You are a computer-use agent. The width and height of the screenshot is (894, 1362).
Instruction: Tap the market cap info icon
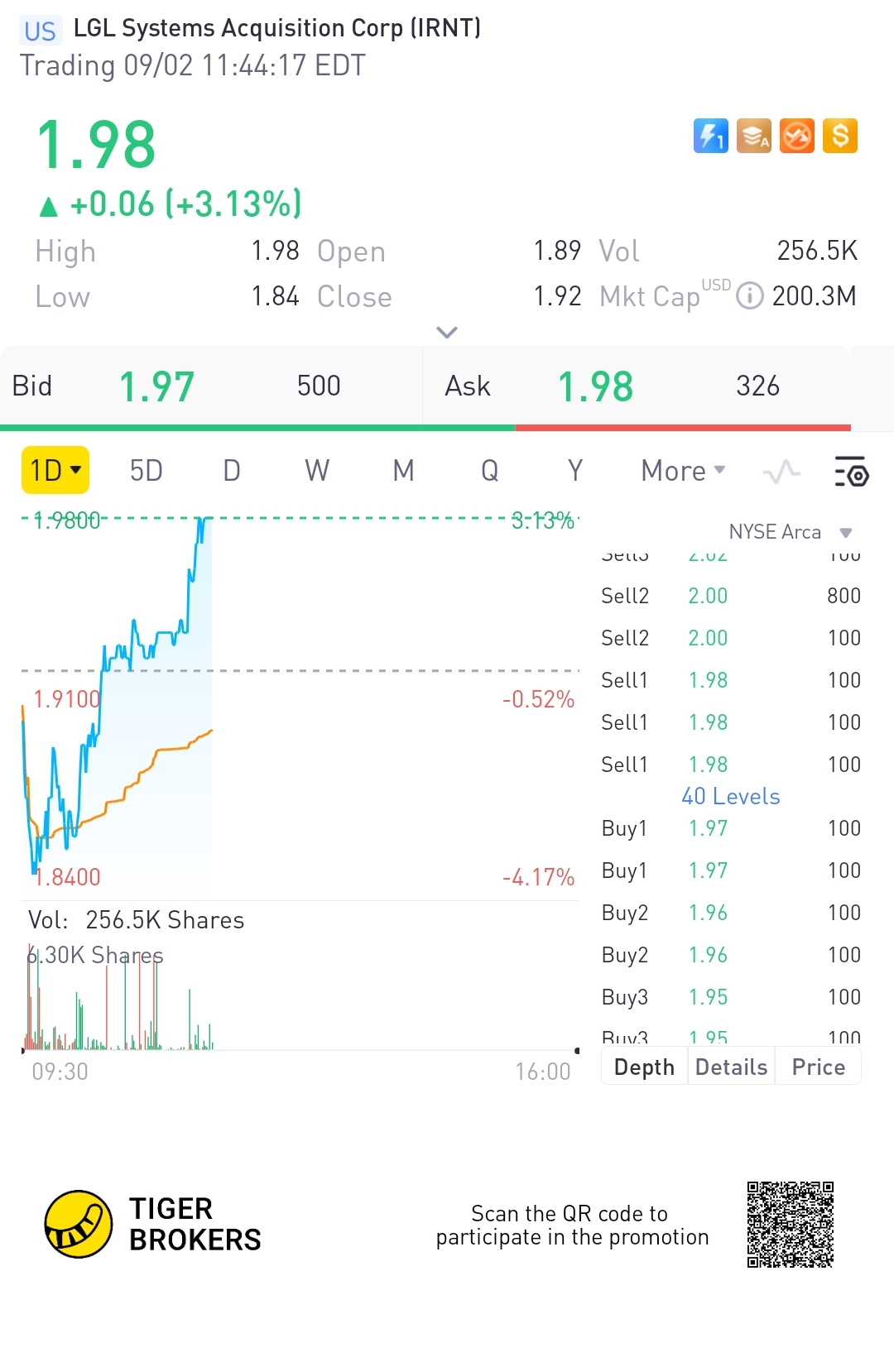point(749,296)
